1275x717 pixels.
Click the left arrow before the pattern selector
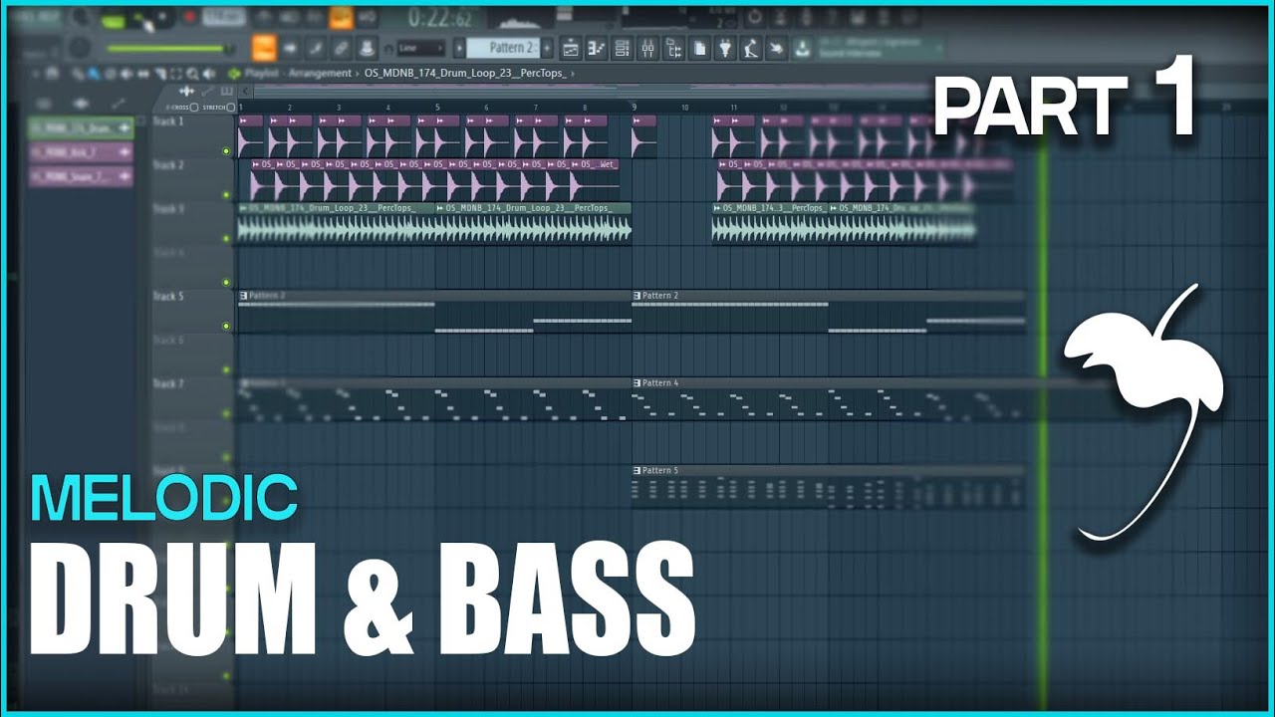[459, 48]
